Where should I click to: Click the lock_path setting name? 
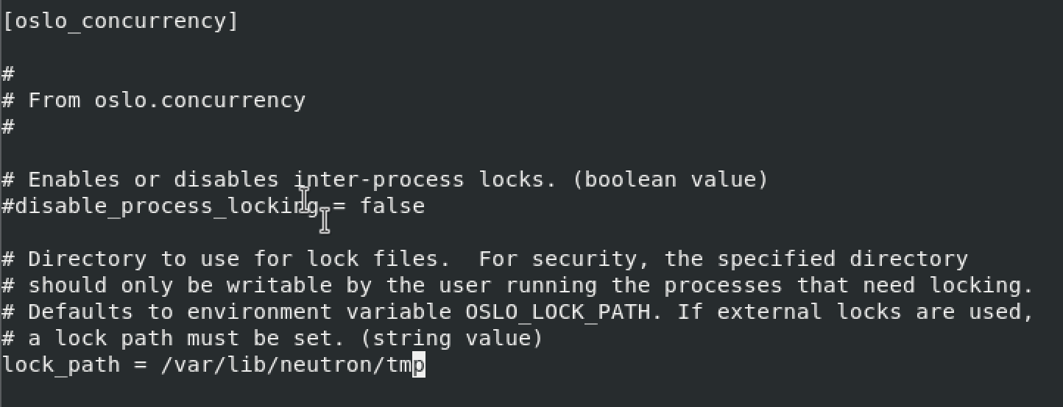61,365
